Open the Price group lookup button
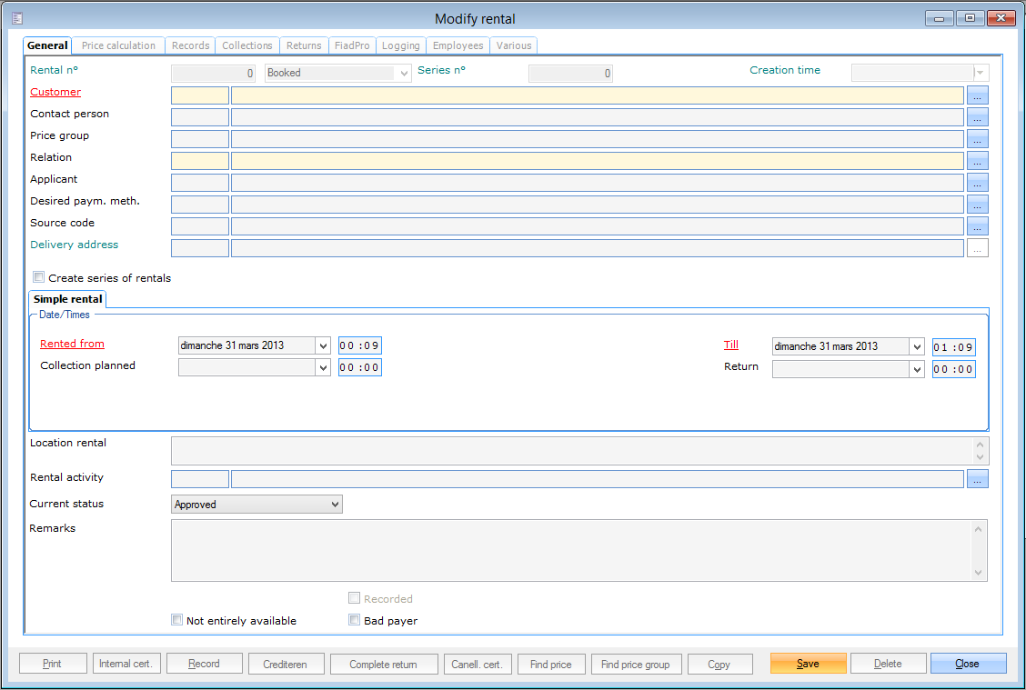 click(x=977, y=139)
